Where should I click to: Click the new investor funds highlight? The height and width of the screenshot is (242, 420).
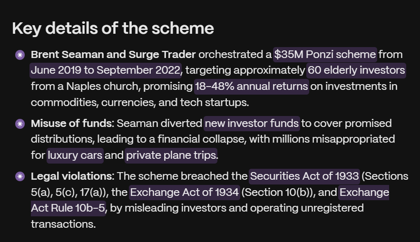(x=252, y=124)
